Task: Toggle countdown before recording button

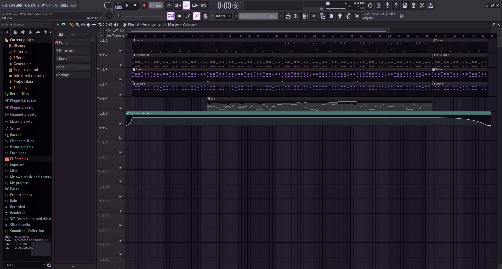Action: tap(186, 5)
